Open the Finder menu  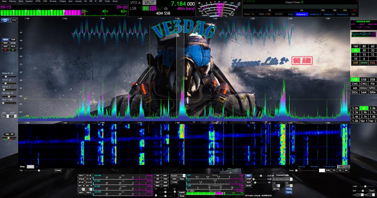point(107,1)
